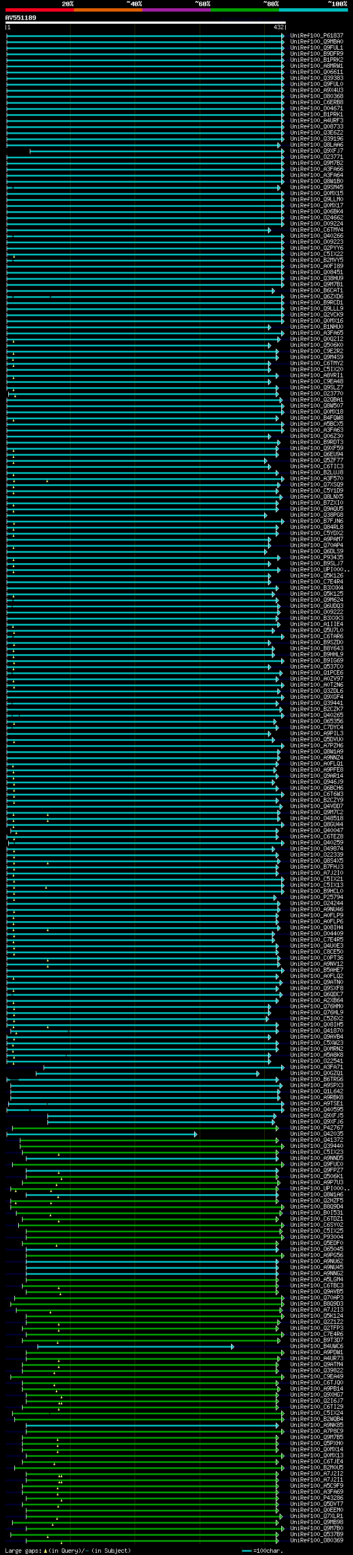Click the green alignment bar for P42767

point(146,1127)
